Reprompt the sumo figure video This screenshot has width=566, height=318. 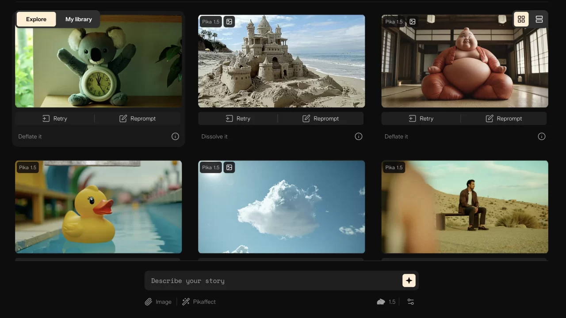[503, 118]
